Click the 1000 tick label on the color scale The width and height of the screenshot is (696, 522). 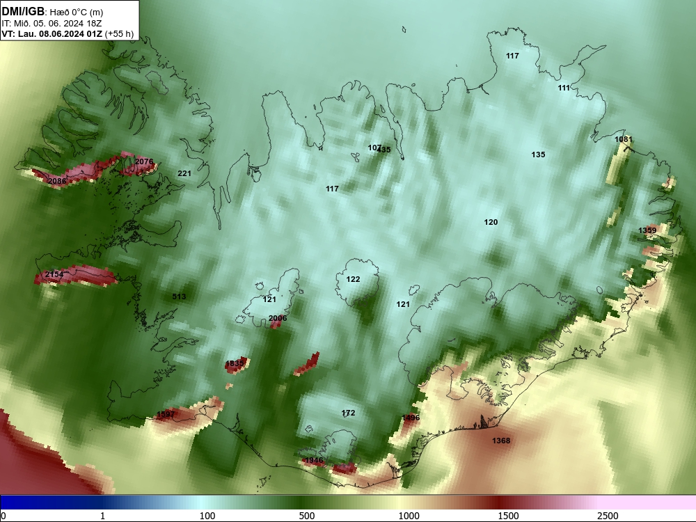tap(409, 516)
